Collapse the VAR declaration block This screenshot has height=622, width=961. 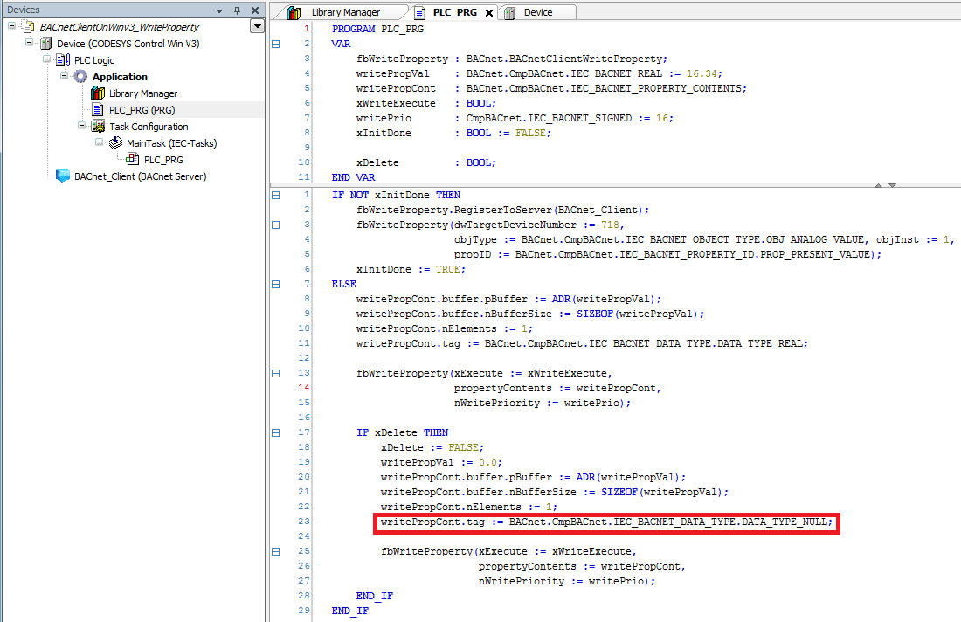pos(276,43)
